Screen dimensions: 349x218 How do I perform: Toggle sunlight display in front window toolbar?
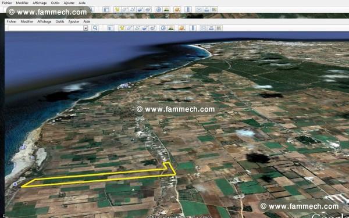pyautogui.click(x=171, y=28)
